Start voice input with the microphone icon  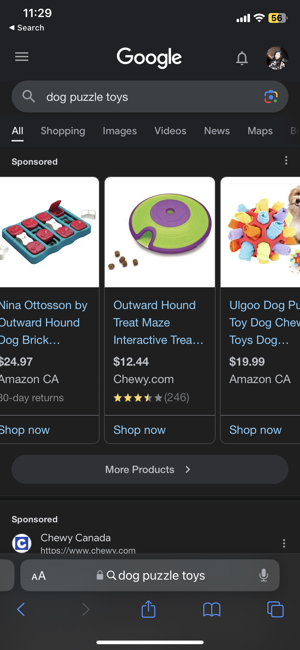[x=263, y=575]
